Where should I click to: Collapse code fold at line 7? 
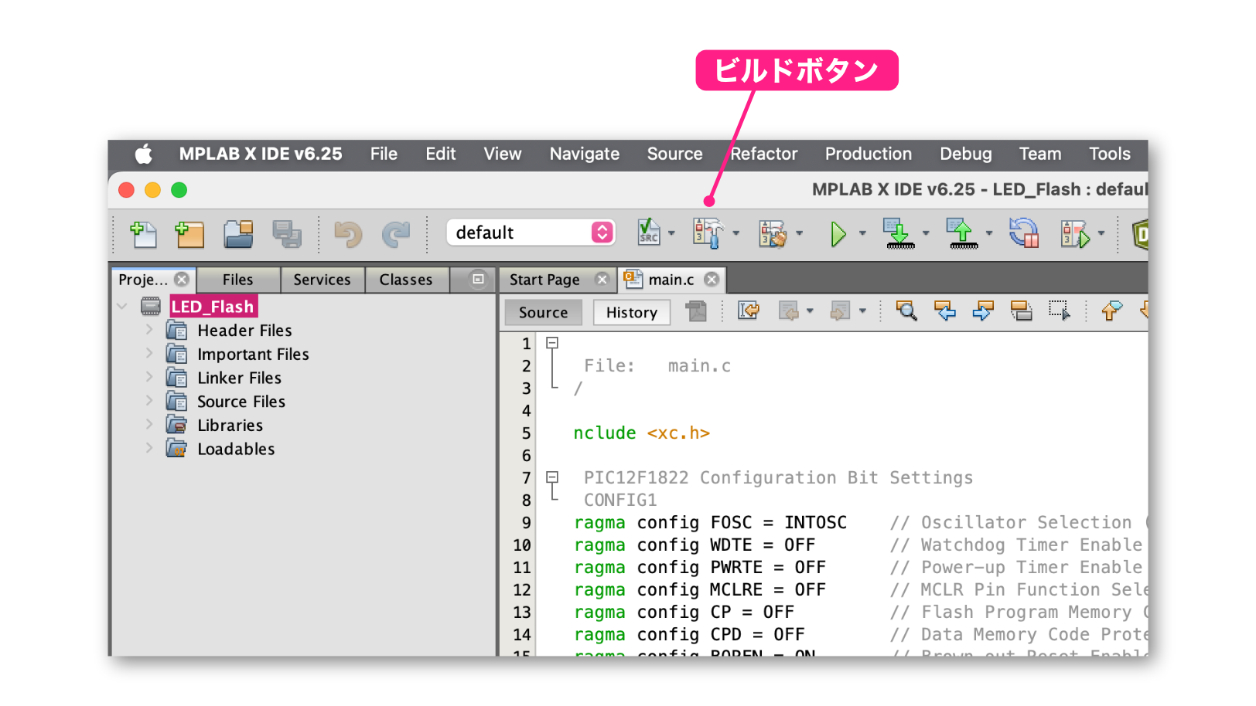(552, 477)
